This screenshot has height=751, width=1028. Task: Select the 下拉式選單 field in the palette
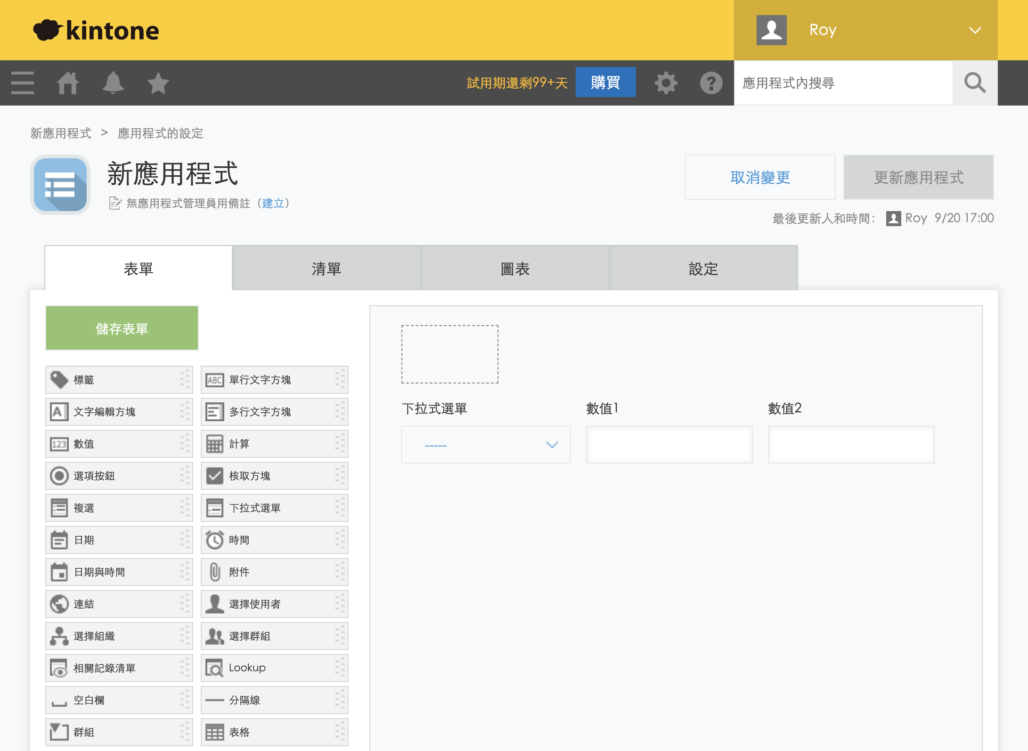click(x=275, y=508)
